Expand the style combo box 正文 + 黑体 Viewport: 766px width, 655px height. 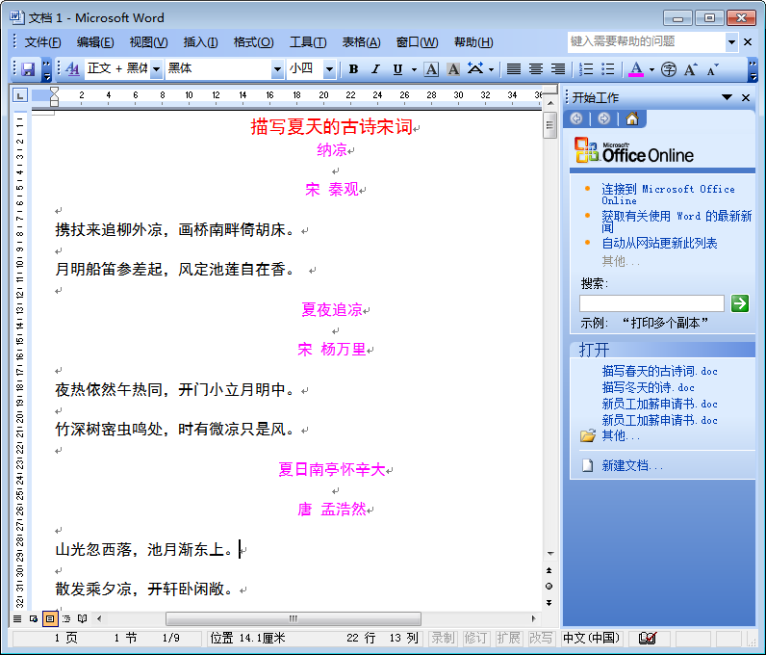click(156, 69)
